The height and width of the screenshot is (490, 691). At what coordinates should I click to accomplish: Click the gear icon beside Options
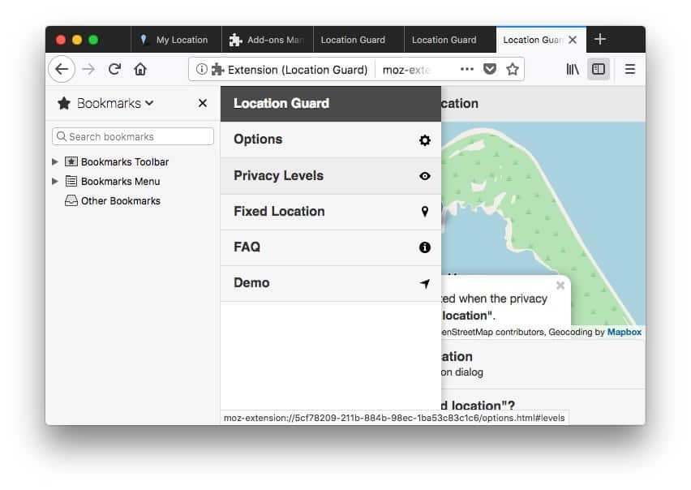[x=424, y=140]
